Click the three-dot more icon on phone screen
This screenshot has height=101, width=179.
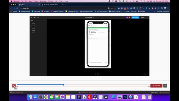click(x=107, y=26)
